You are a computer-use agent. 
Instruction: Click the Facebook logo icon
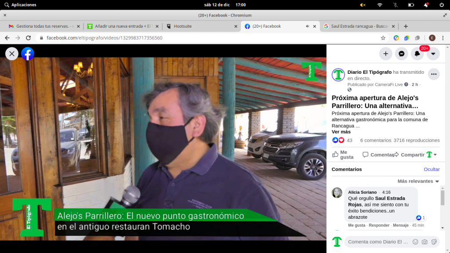(28, 54)
